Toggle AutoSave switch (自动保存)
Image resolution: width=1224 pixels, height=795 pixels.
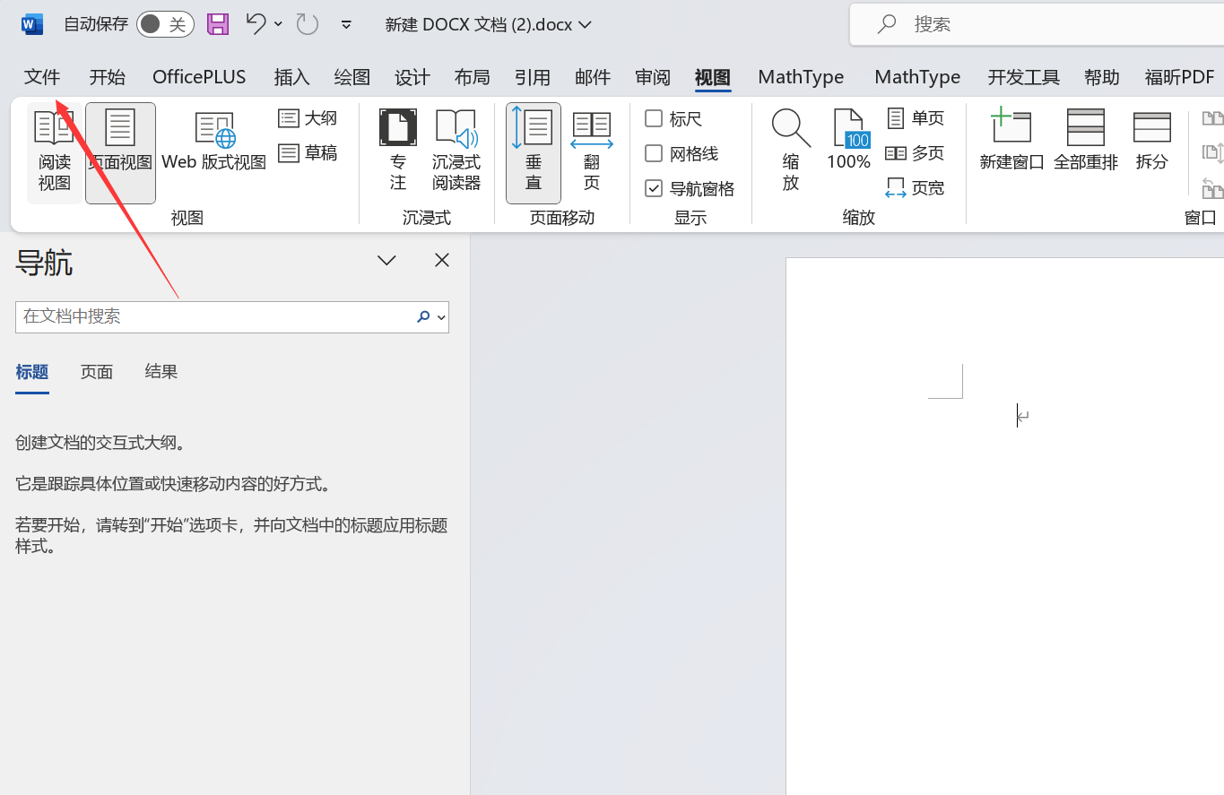pyautogui.click(x=165, y=24)
